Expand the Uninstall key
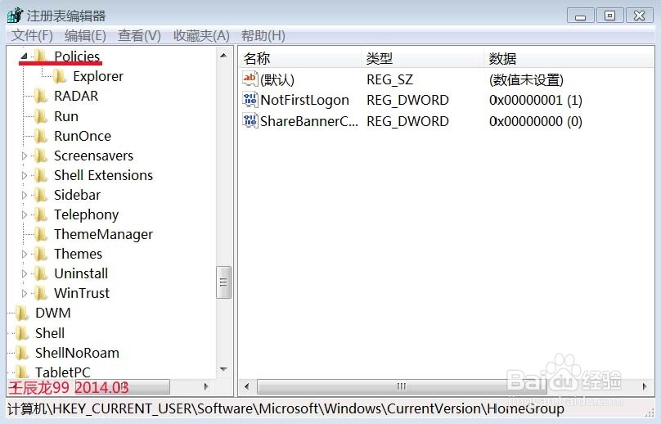 [24, 273]
